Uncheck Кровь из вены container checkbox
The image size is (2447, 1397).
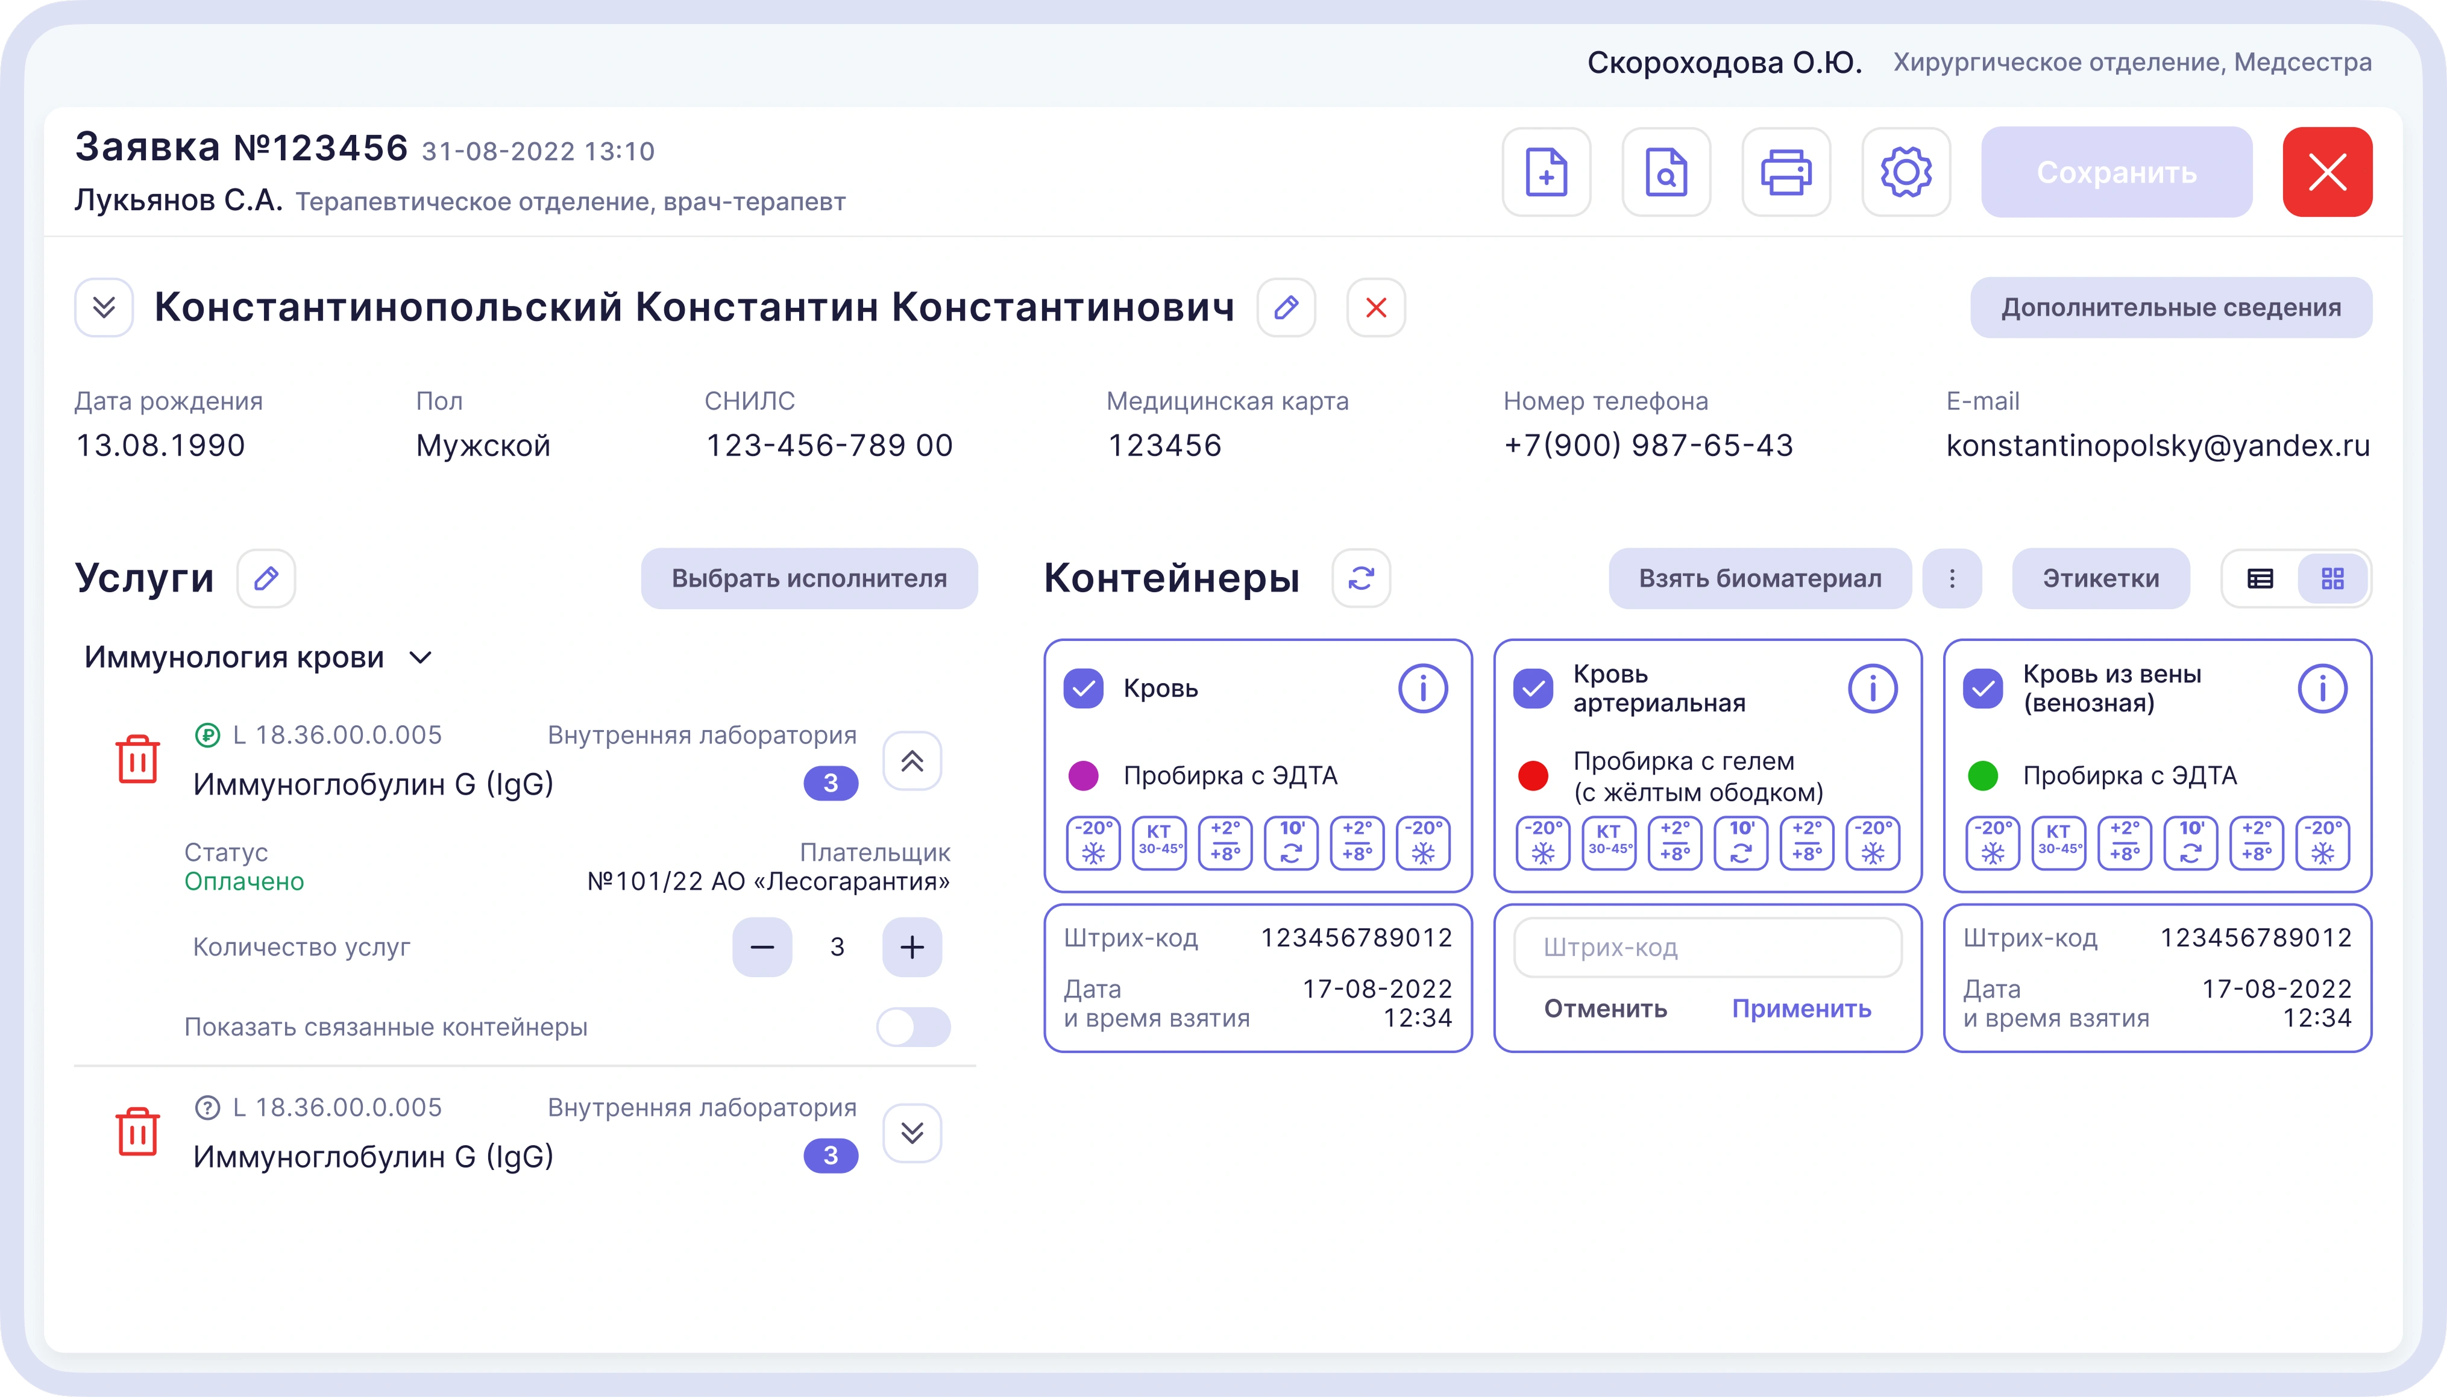(x=1984, y=689)
